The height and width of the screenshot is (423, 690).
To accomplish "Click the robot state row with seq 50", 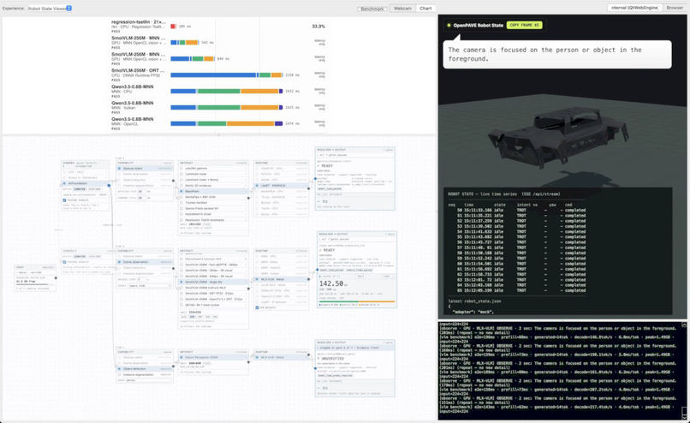I will (x=517, y=211).
